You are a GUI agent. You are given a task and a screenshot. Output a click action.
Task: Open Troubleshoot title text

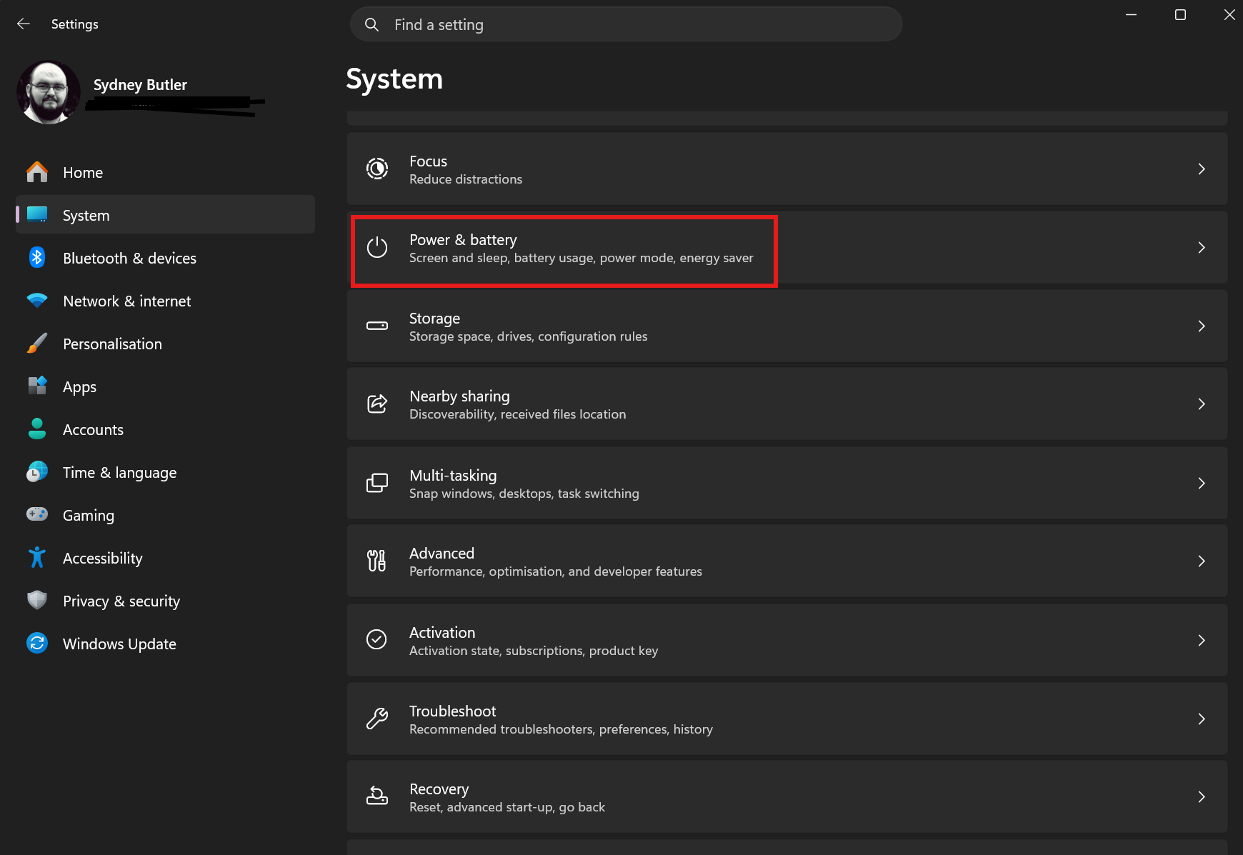[x=452, y=711]
